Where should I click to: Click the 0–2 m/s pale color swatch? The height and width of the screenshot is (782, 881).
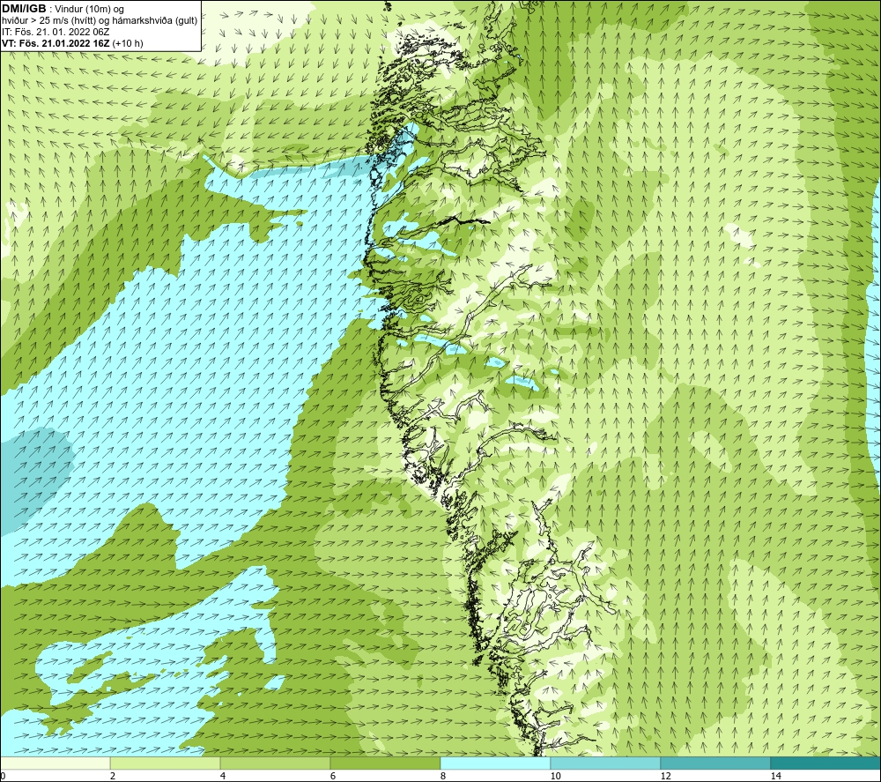(x=55, y=763)
